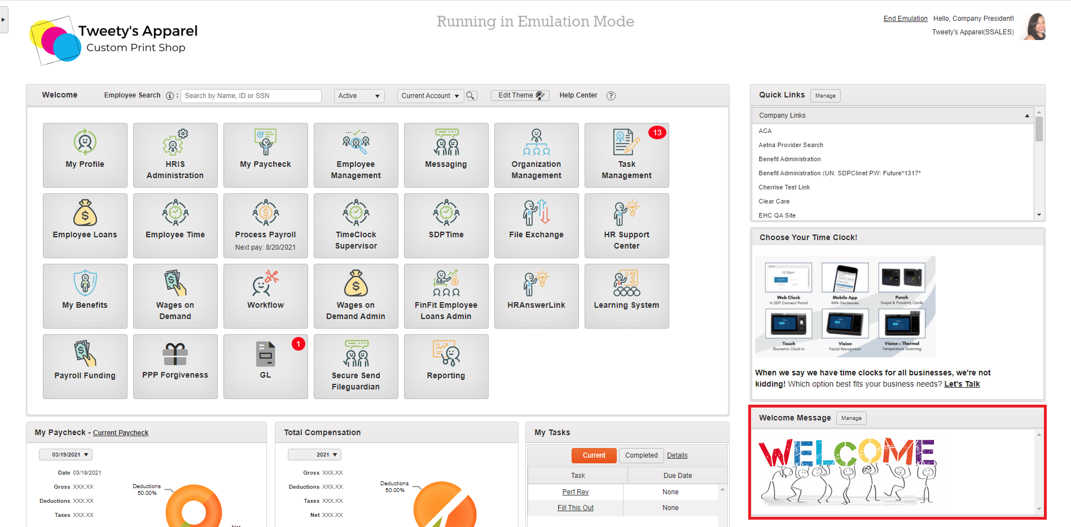Open the ACA quick link

(x=765, y=131)
